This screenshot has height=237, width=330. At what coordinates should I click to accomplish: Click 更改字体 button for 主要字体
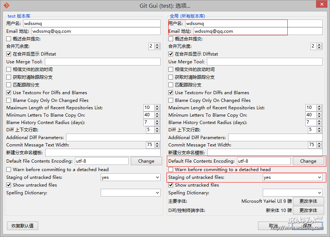[308, 201]
